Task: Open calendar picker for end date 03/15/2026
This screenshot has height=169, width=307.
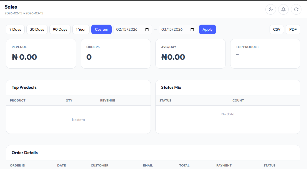Action: pos(192,30)
